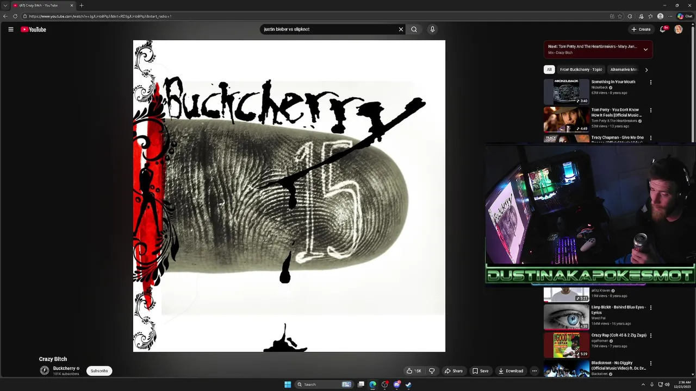This screenshot has height=391, width=696.
Task: Click the Create button
Action: [641, 29]
